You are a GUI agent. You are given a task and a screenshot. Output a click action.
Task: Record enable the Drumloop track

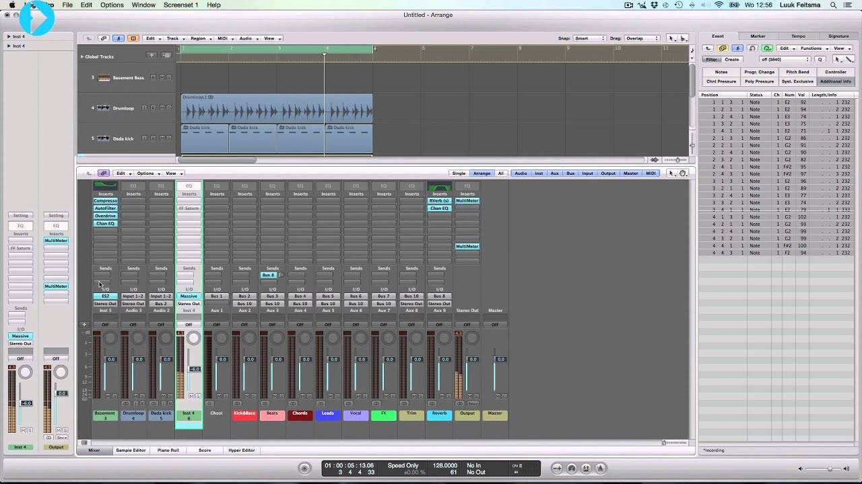[153, 108]
